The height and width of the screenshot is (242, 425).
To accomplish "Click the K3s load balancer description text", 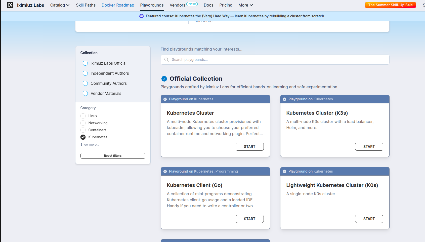I will (330, 125).
